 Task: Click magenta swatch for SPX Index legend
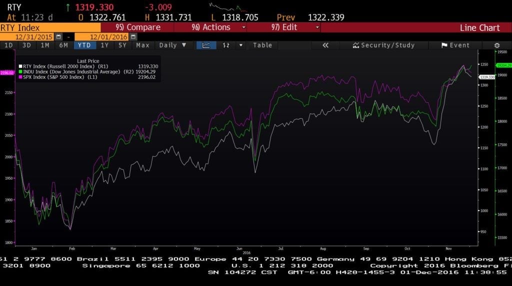tap(20, 77)
